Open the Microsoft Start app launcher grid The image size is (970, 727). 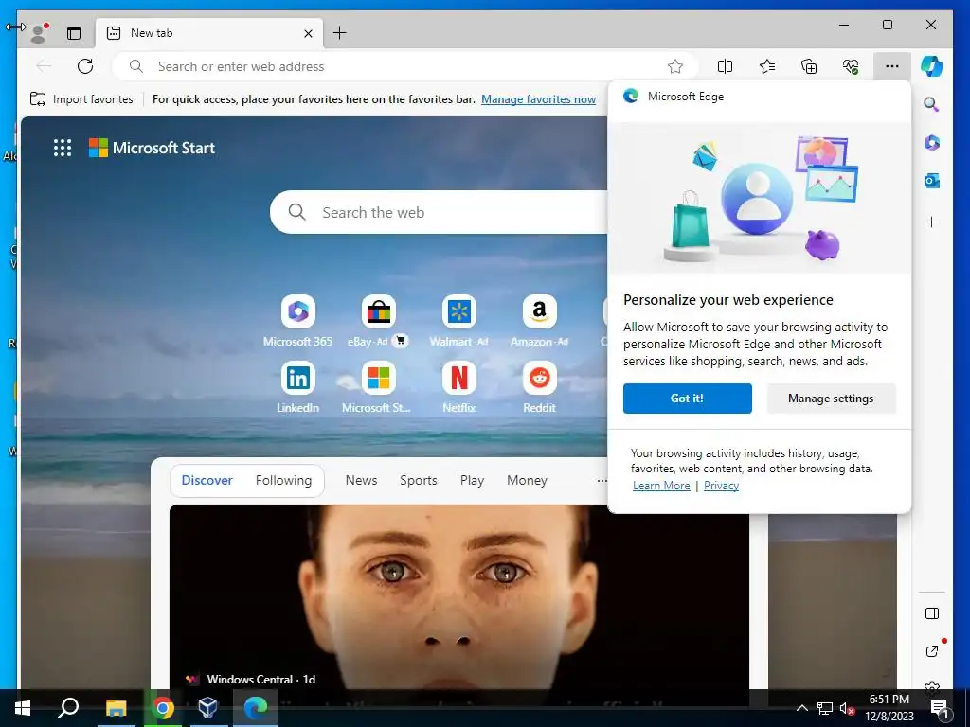[x=63, y=148]
